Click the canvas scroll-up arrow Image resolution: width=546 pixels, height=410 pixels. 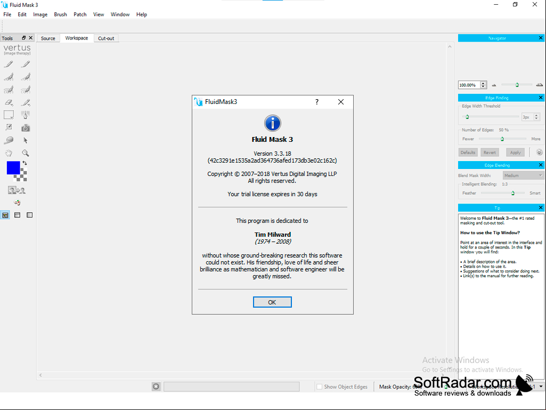450,46
